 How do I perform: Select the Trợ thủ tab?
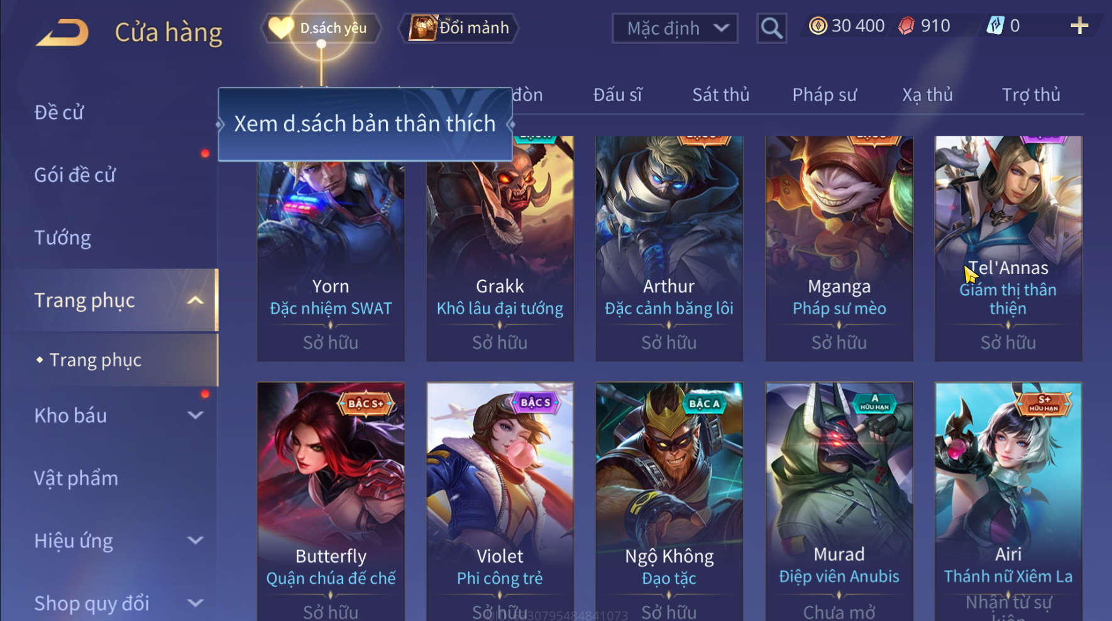pos(1031,95)
